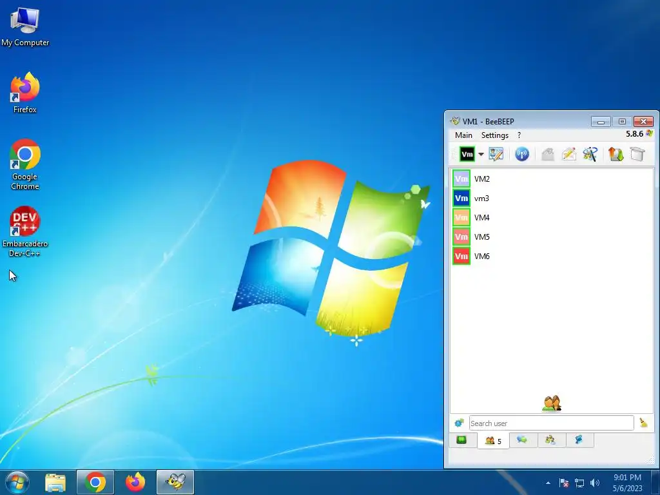Screen dimensions: 660x495
Task: Close the BeeBEEP window
Action: click(643, 122)
